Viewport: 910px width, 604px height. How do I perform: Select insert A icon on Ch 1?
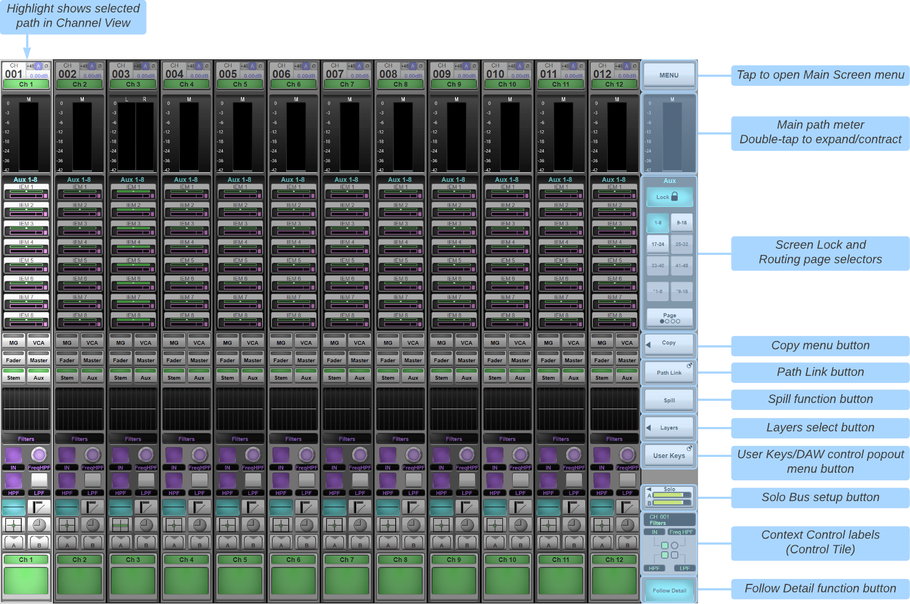tap(14, 542)
